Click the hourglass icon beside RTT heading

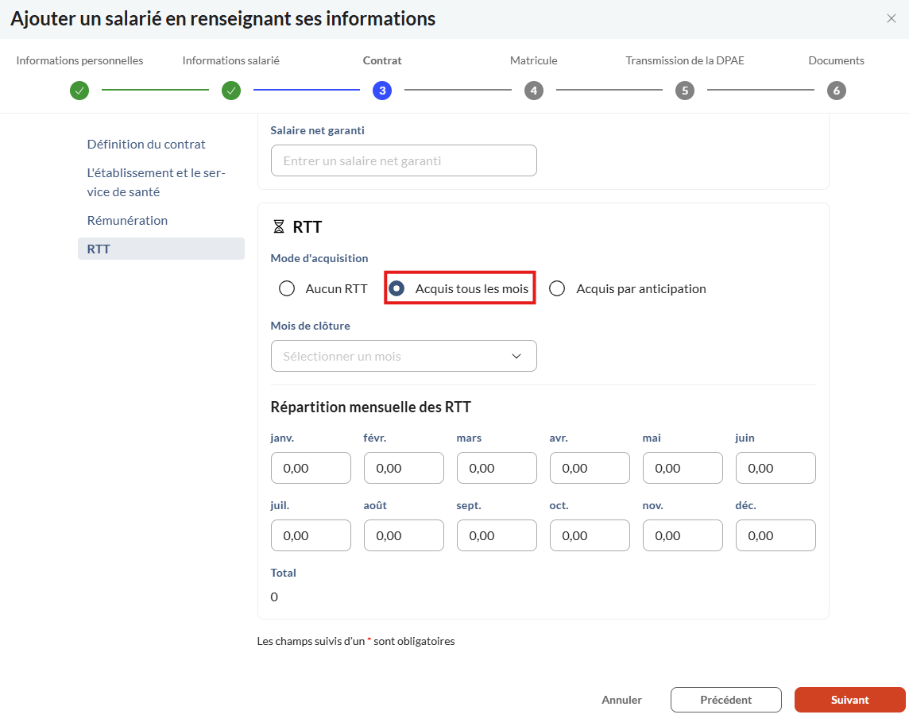278,227
